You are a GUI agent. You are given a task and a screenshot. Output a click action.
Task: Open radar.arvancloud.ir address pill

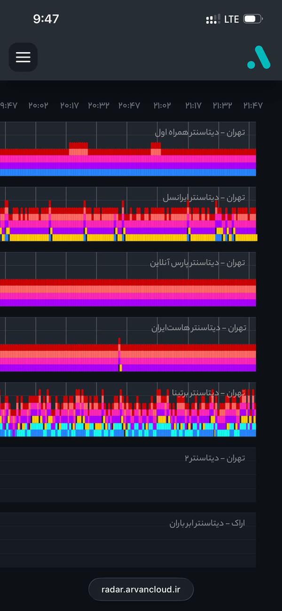pyautogui.click(x=141, y=589)
